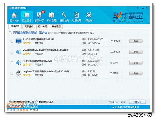Click star rating of Realtek HDMI driver
Viewport: 157px width, 118px height.
click(x=27, y=64)
